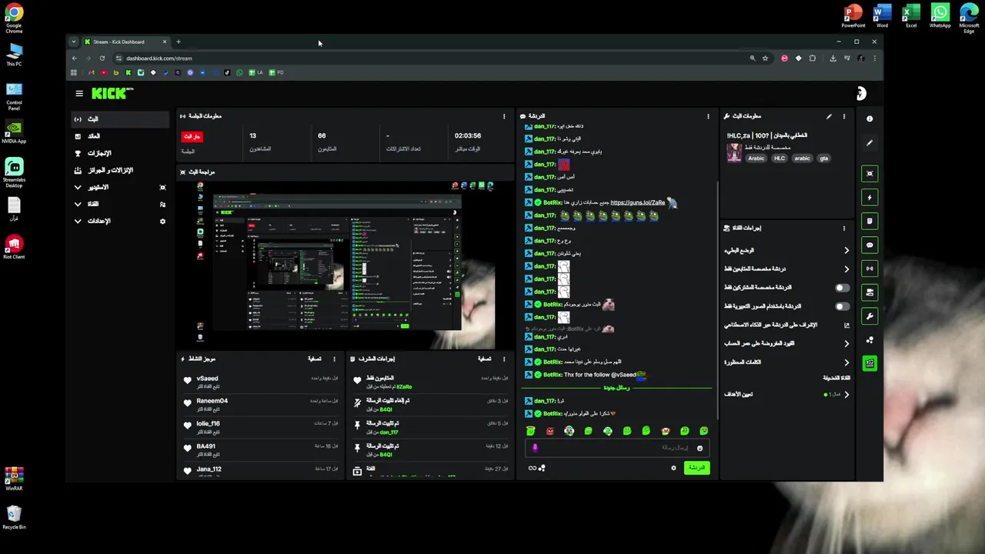Image resolution: width=985 pixels, height=554 pixels.
Task: Open the filter in the activity feed panel
Action: click(x=315, y=359)
